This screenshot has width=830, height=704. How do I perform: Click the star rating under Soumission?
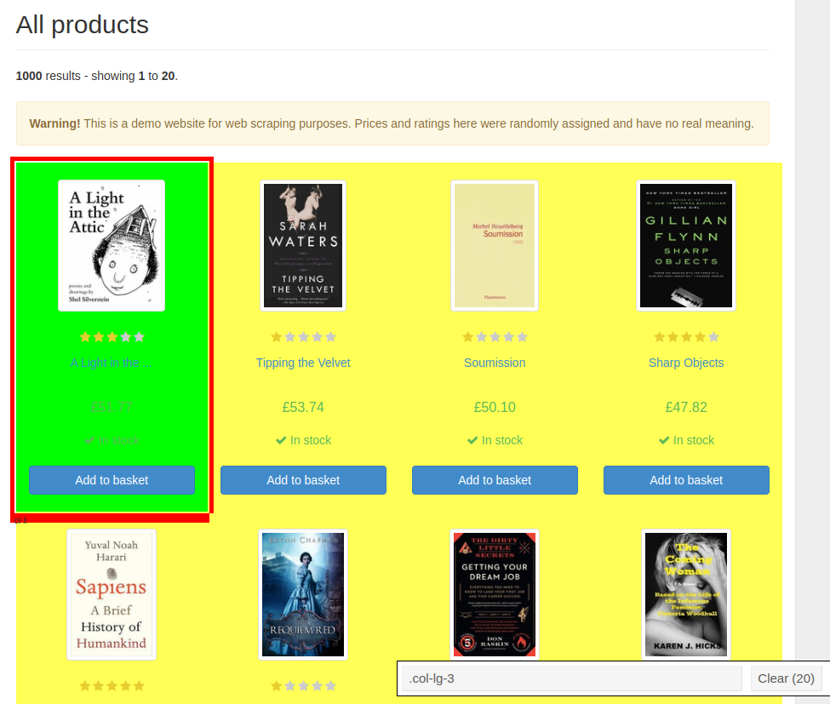pos(495,337)
